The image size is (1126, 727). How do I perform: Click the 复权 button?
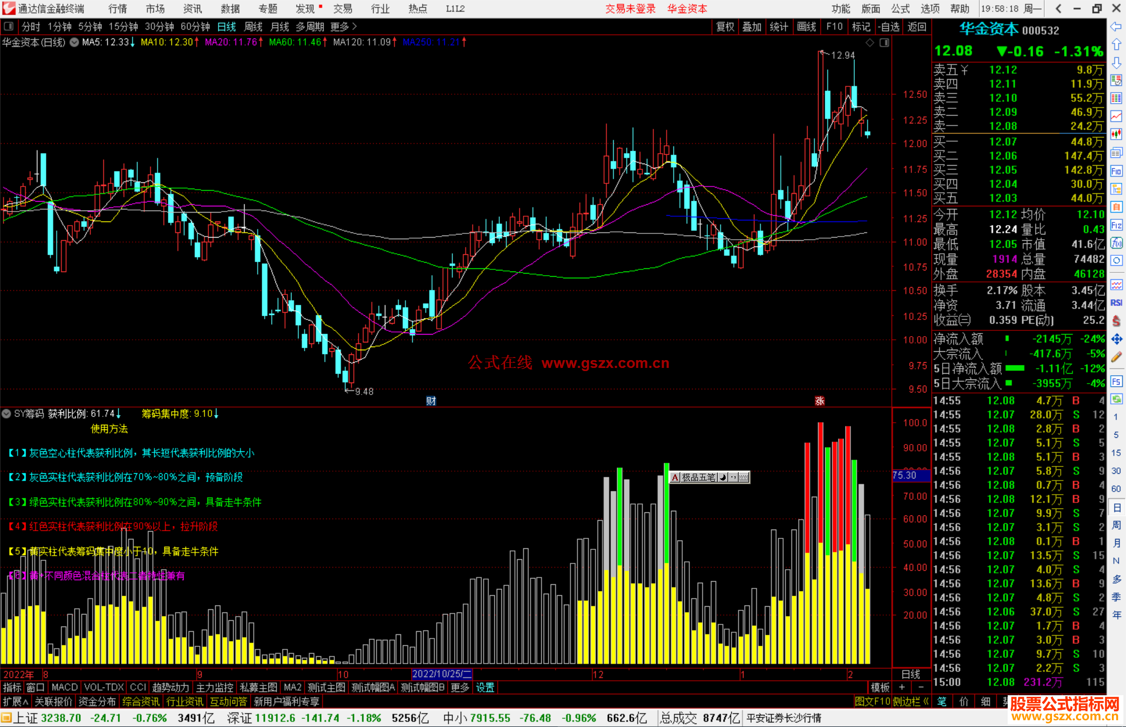tap(725, 27)
